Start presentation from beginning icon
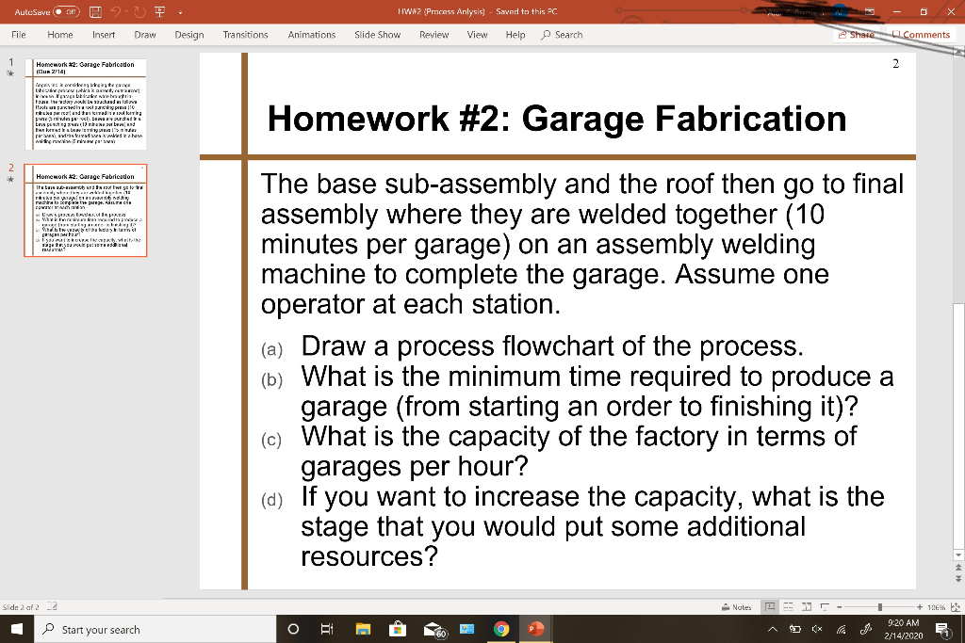This screenshot has width=965, height=643. pos(160,11)
